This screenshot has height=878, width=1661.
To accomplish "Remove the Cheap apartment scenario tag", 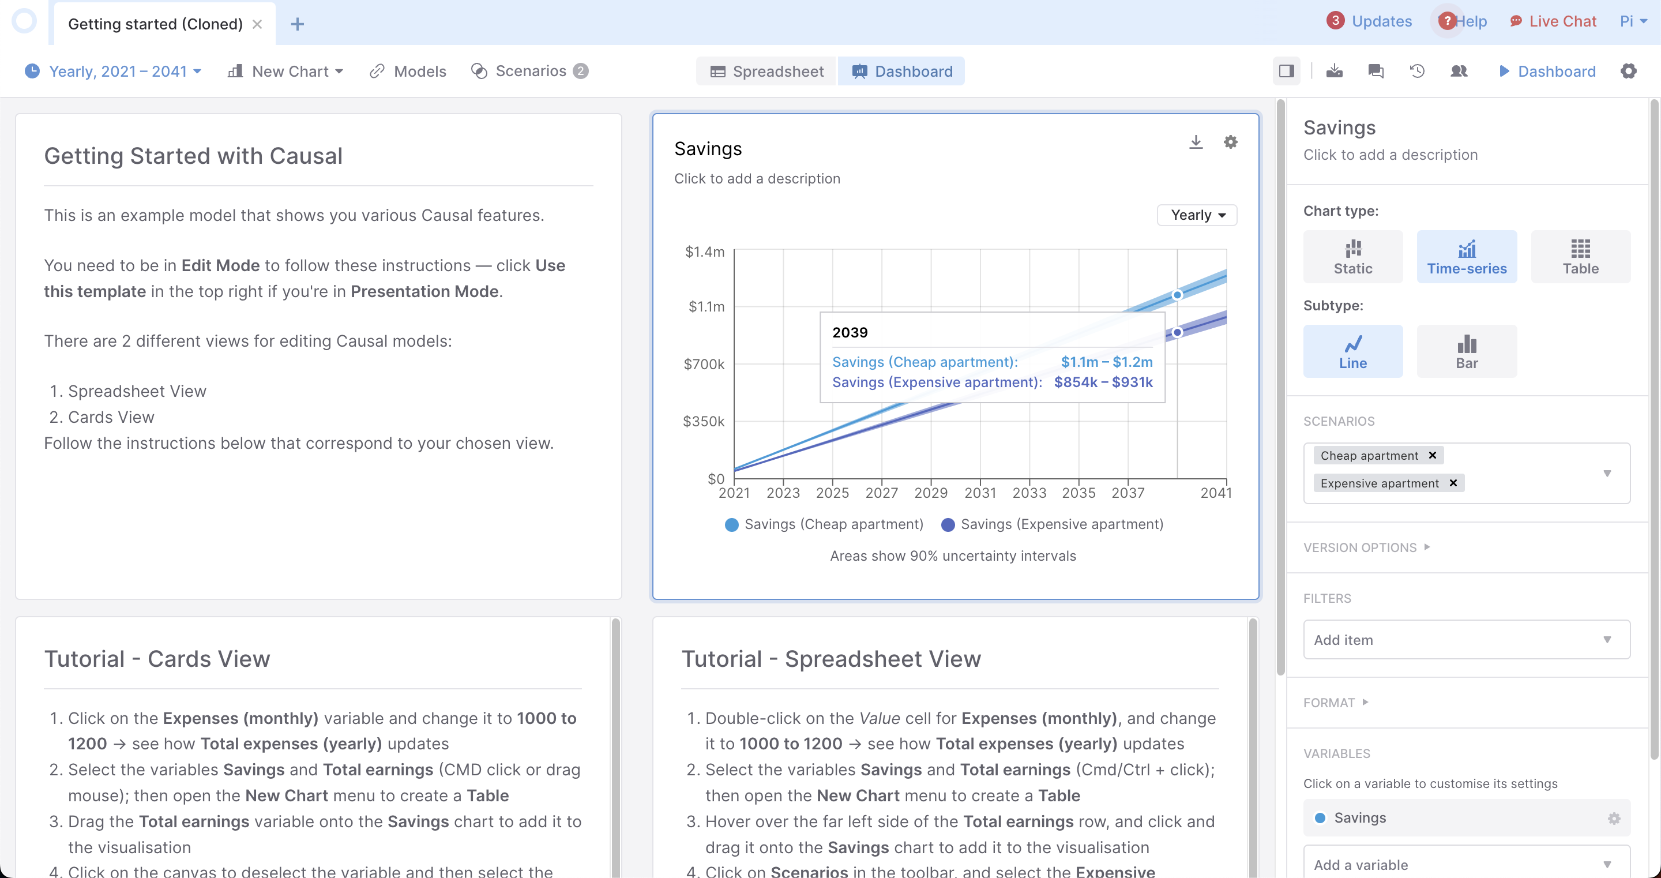I will [x=1433, y=456].
